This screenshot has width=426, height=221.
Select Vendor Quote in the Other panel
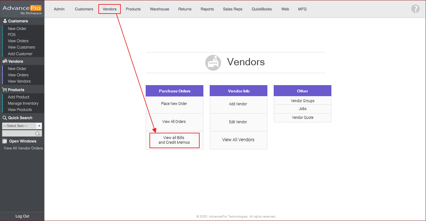302,118
